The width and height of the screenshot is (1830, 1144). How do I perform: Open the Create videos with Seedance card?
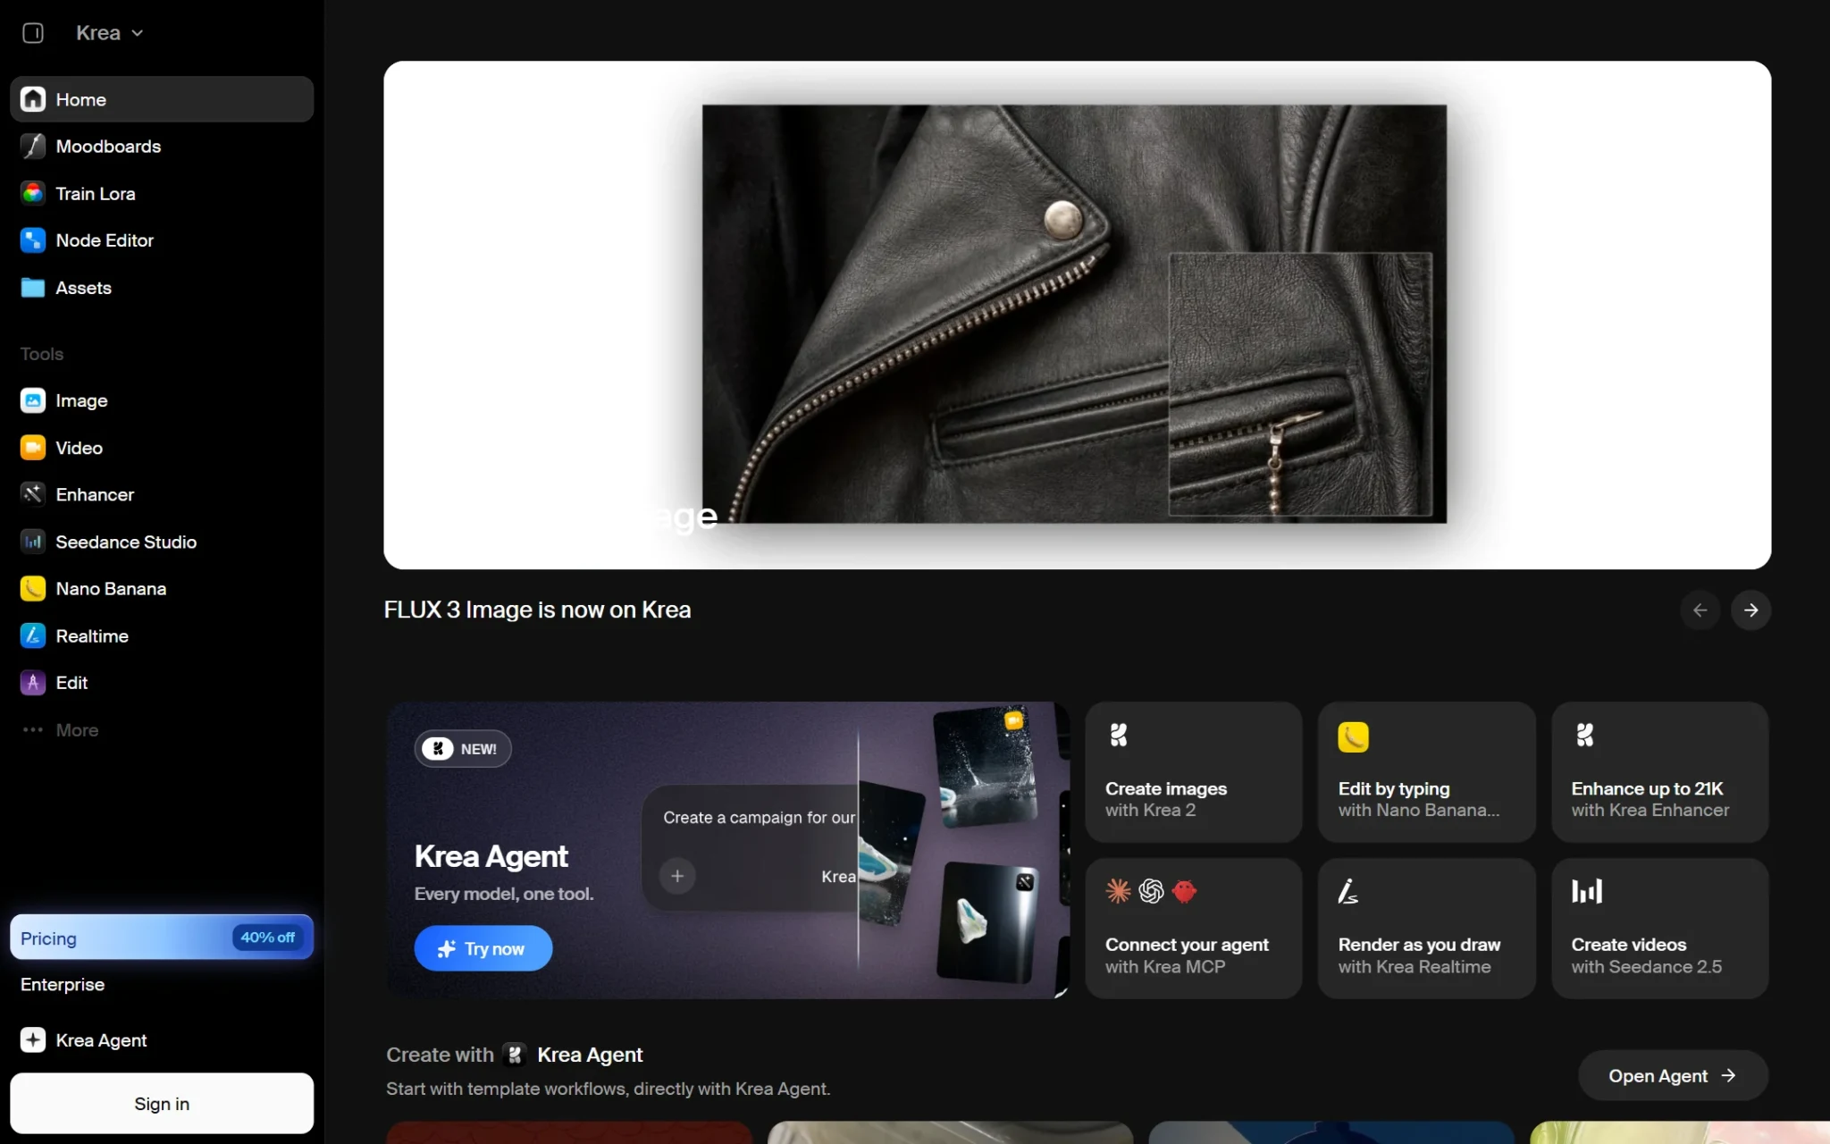pos(1659,929)
